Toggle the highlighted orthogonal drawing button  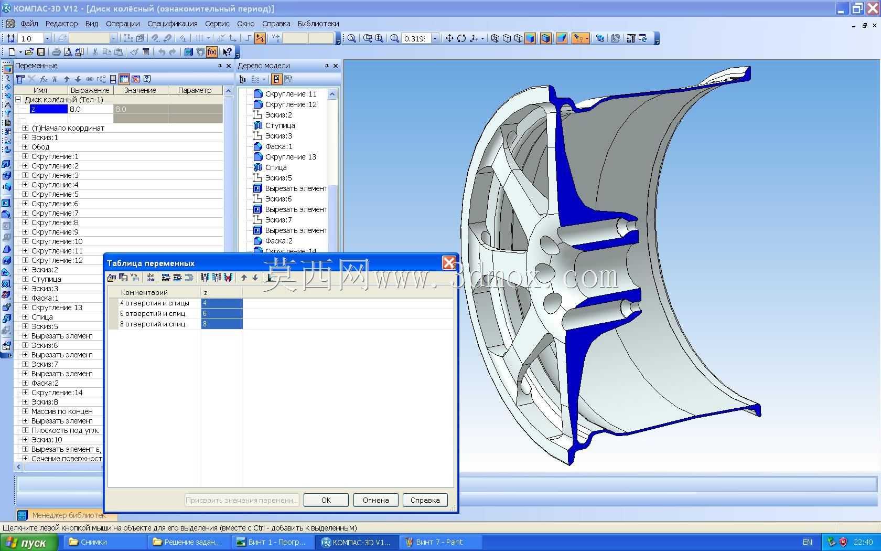point(260,38)
